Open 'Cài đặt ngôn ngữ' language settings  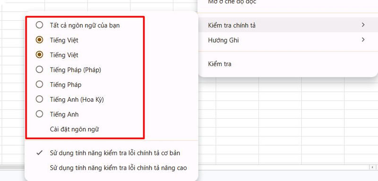75,129
